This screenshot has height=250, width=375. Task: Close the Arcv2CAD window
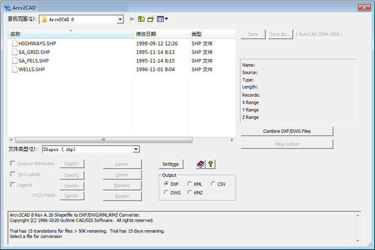(x=364, y=8)
